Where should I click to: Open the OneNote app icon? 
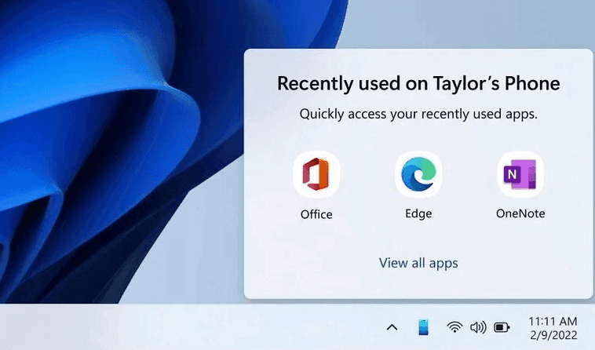pyautogui.click(x=520, y=174)
